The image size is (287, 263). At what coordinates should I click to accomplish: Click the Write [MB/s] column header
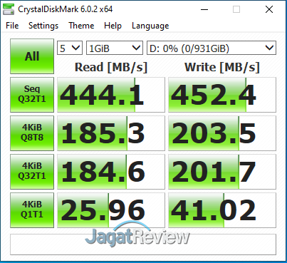(222, 67)
